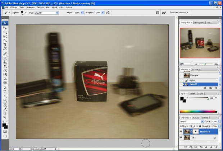223x151 pixels.
Task: Set history brush source for Migawka 1
Action: 181,75
